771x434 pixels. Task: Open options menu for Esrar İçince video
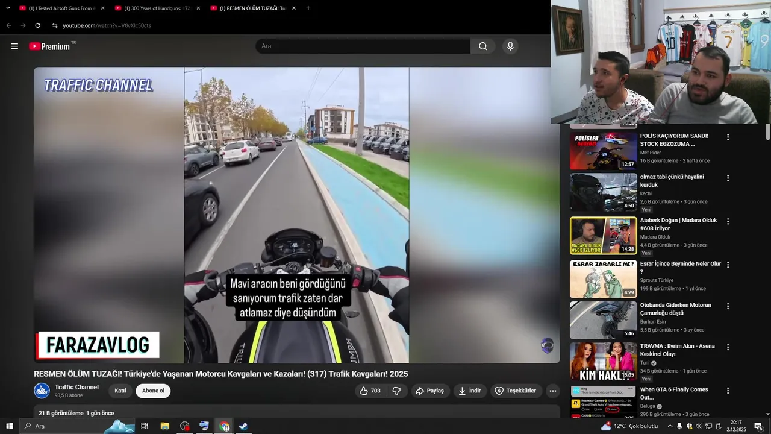click(728, 265)
